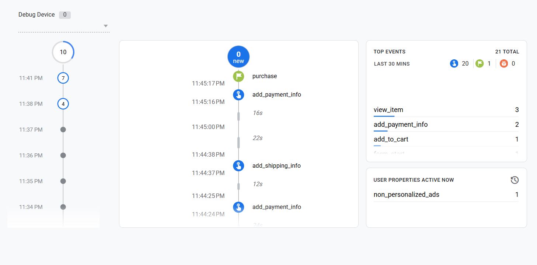Click the add_payment_info icon at 11:45:16 PM
Viewport: 537px width, 265px height.
click(x=238, y=95)
